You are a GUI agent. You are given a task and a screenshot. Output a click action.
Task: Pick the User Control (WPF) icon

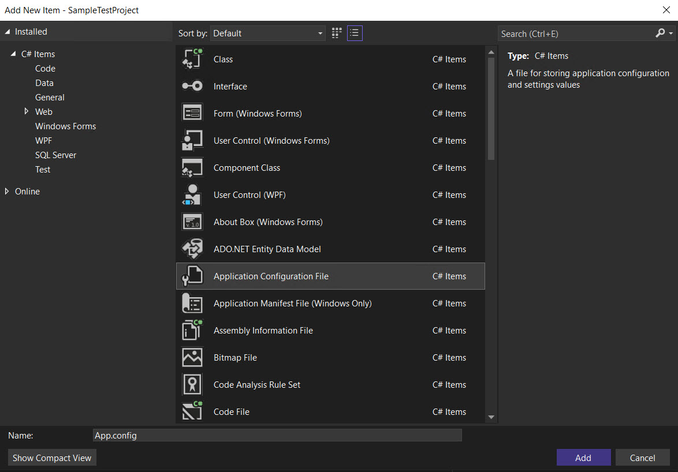[192, 194]
